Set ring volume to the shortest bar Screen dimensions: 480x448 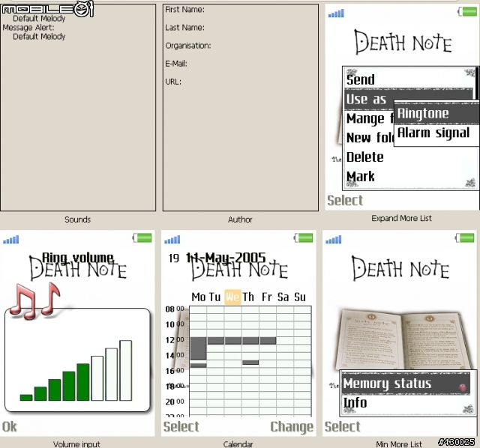point(26,398)
